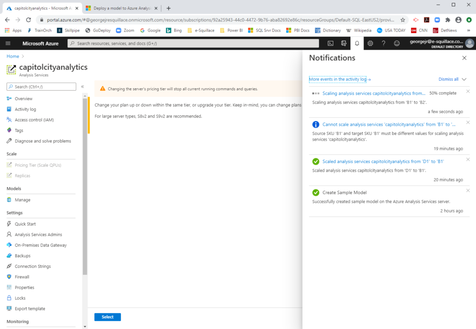Click the feedback smiley icon
The width and height of the screenshot is (476, 329).
(397, 43)
